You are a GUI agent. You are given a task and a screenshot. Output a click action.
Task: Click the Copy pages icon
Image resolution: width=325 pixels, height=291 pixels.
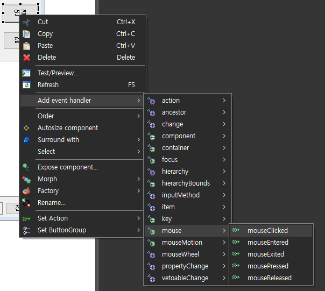(26, 34)
